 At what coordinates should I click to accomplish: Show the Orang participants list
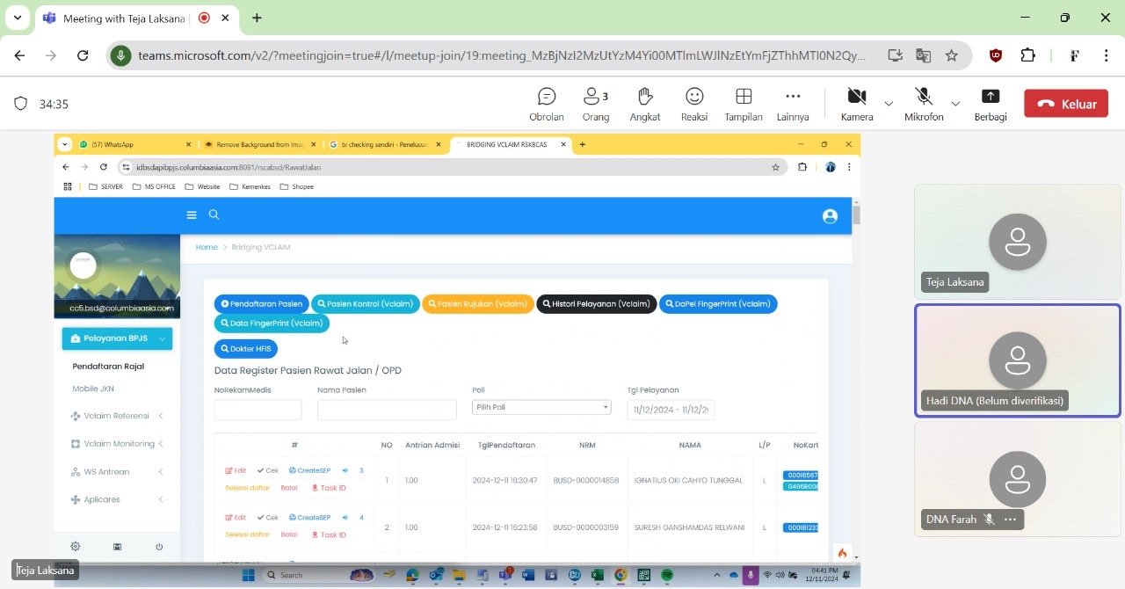point(595,104)
